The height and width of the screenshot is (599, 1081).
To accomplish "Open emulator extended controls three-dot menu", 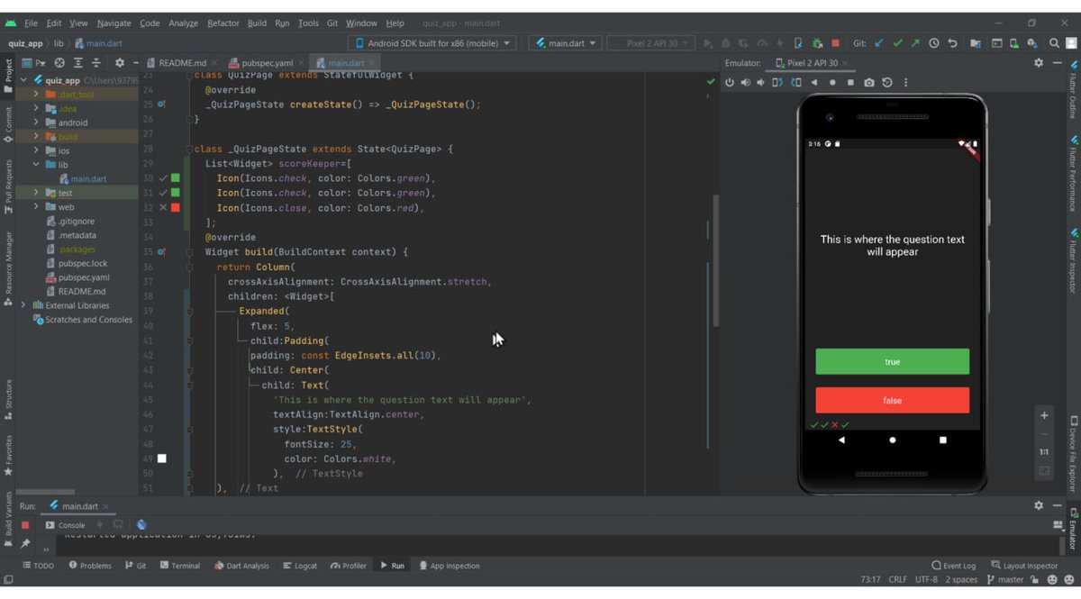I will [x=905, y=83].
